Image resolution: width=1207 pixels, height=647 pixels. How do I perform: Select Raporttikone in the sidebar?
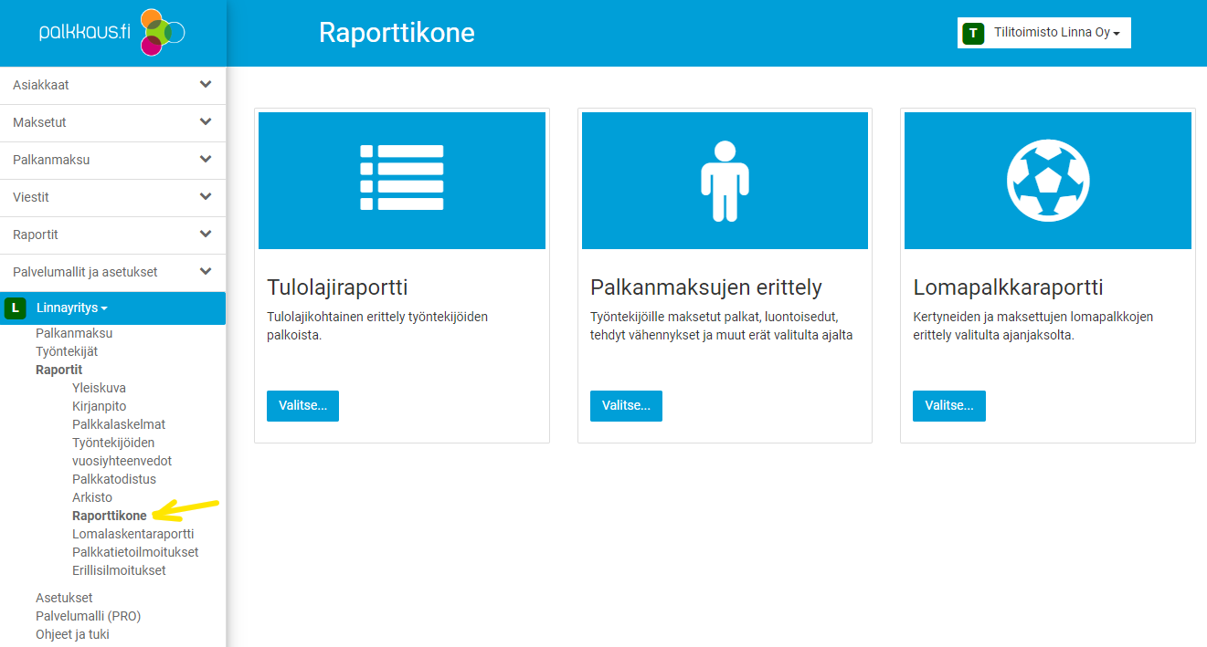[x=110, y=516]
